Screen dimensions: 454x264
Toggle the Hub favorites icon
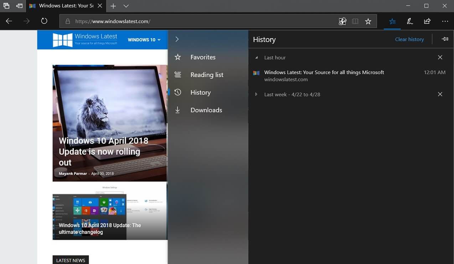click(x=392, y=21)
